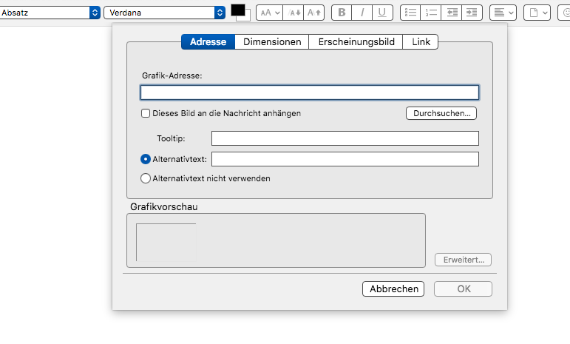Switch to the Dimensionen tab
This screenshot has height=344, width=570.
(x=272, y=42)
